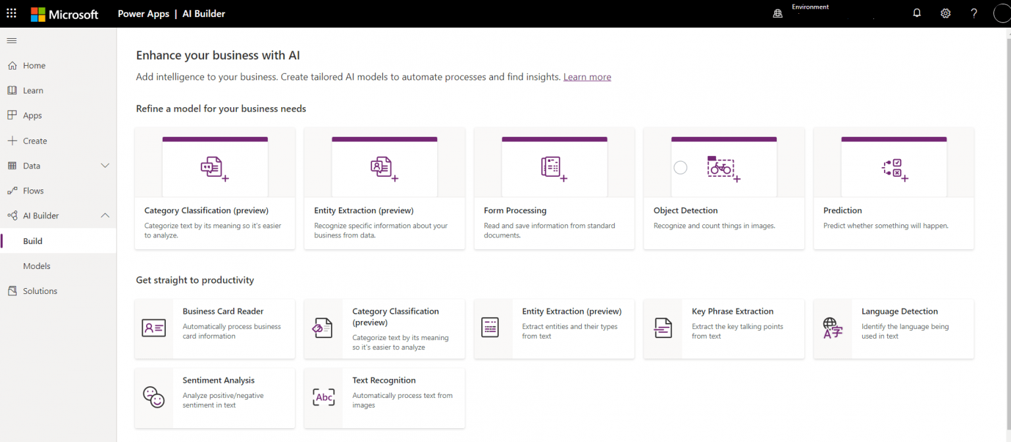Viewport: 1011px width, 442px height.
Task: Click the Key Phrase Extraction document icon
Action: pos(663,328)
